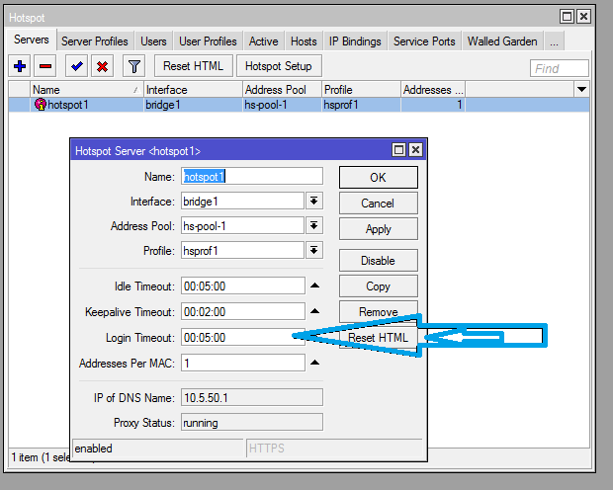
Task: Go to the Active tab
Action: (x=264, y=41)
